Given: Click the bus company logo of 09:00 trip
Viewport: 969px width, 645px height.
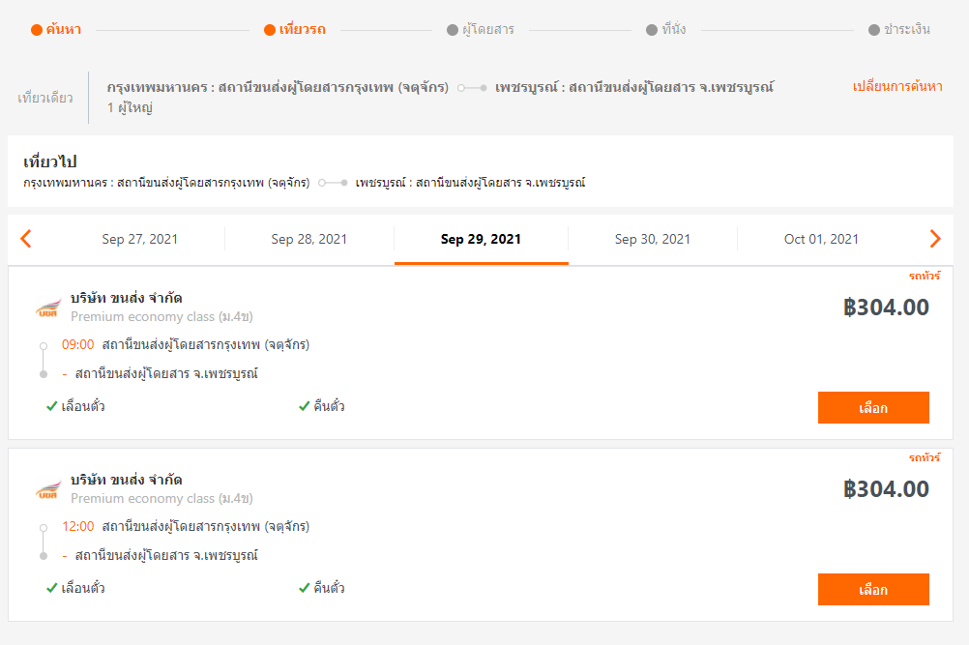Looking at the screenshot, I should (x=48, y=308).
